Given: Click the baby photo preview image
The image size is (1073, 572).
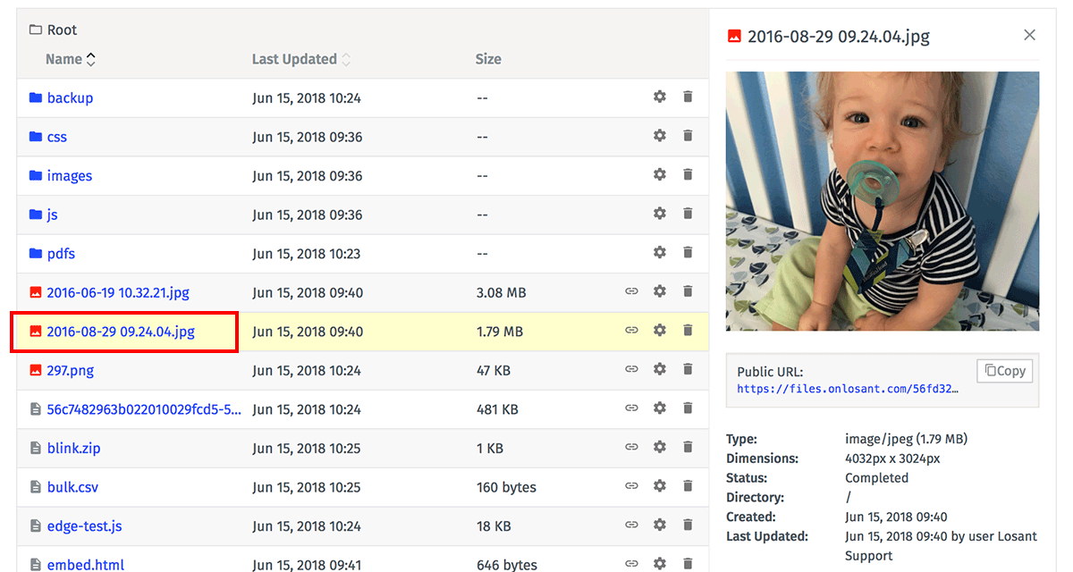Looking at the screenshot, I should point(883,201).
